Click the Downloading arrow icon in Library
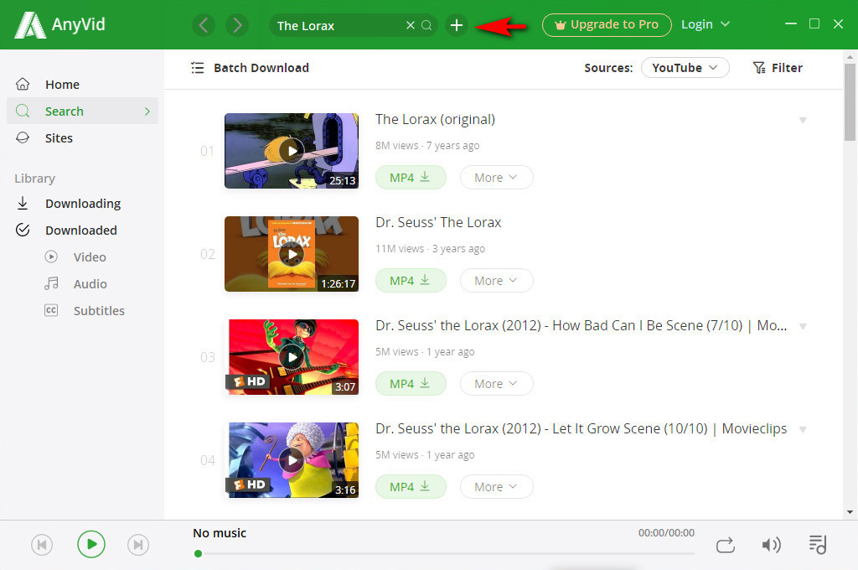This screenshot has width=858, height=570. pyautogui.click(x=23, y=203)
